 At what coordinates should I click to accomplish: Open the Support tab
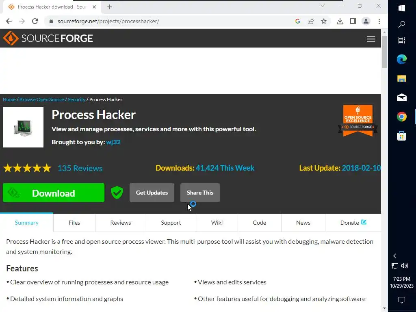[x=171, y=223]
